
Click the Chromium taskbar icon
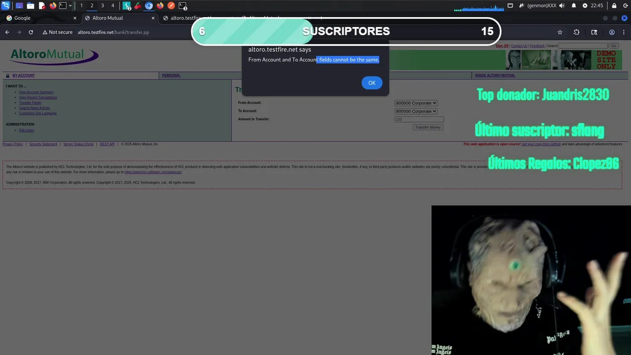149,6
